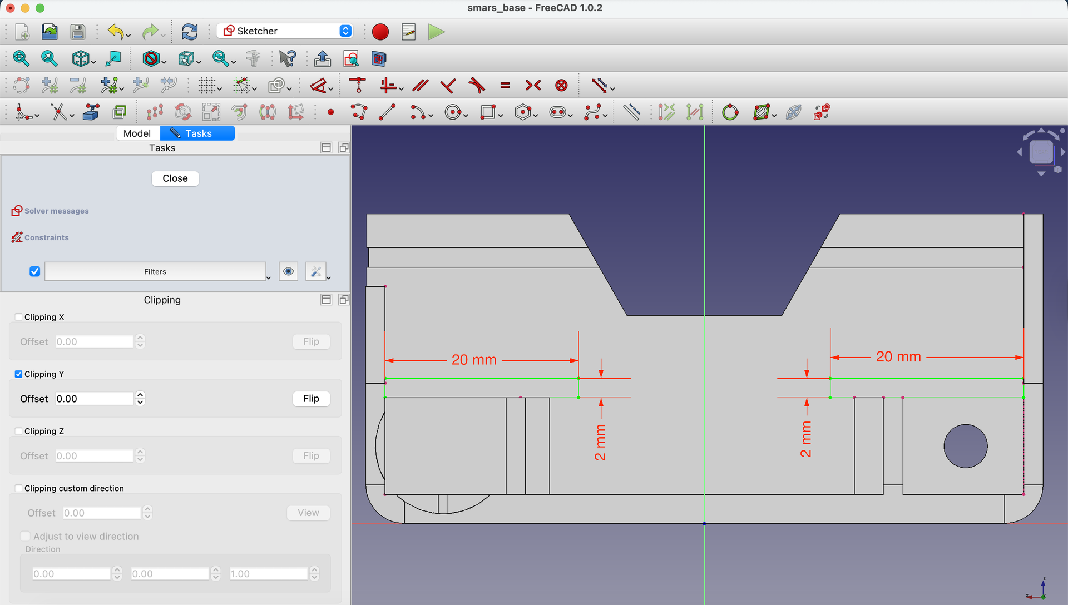Open the constraint Filters dropdown

click(x=268, y=277)
